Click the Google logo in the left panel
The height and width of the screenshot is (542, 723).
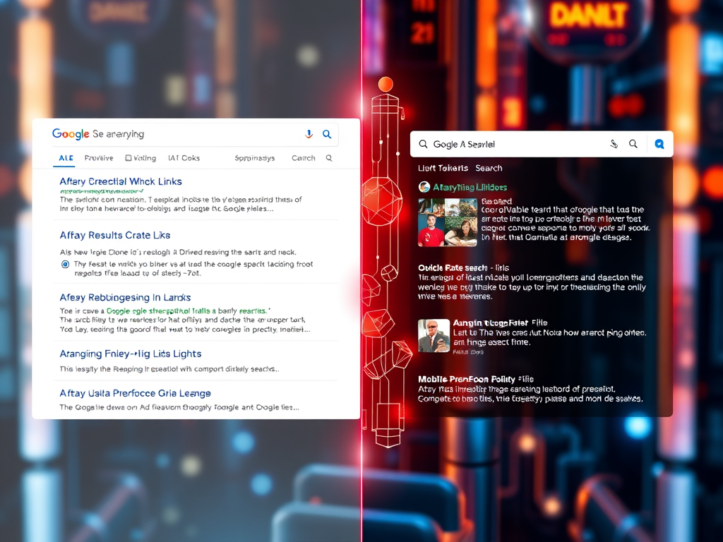click(71, 134)
